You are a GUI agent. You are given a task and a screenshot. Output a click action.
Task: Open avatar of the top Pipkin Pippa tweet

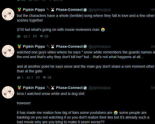(8, 14)
